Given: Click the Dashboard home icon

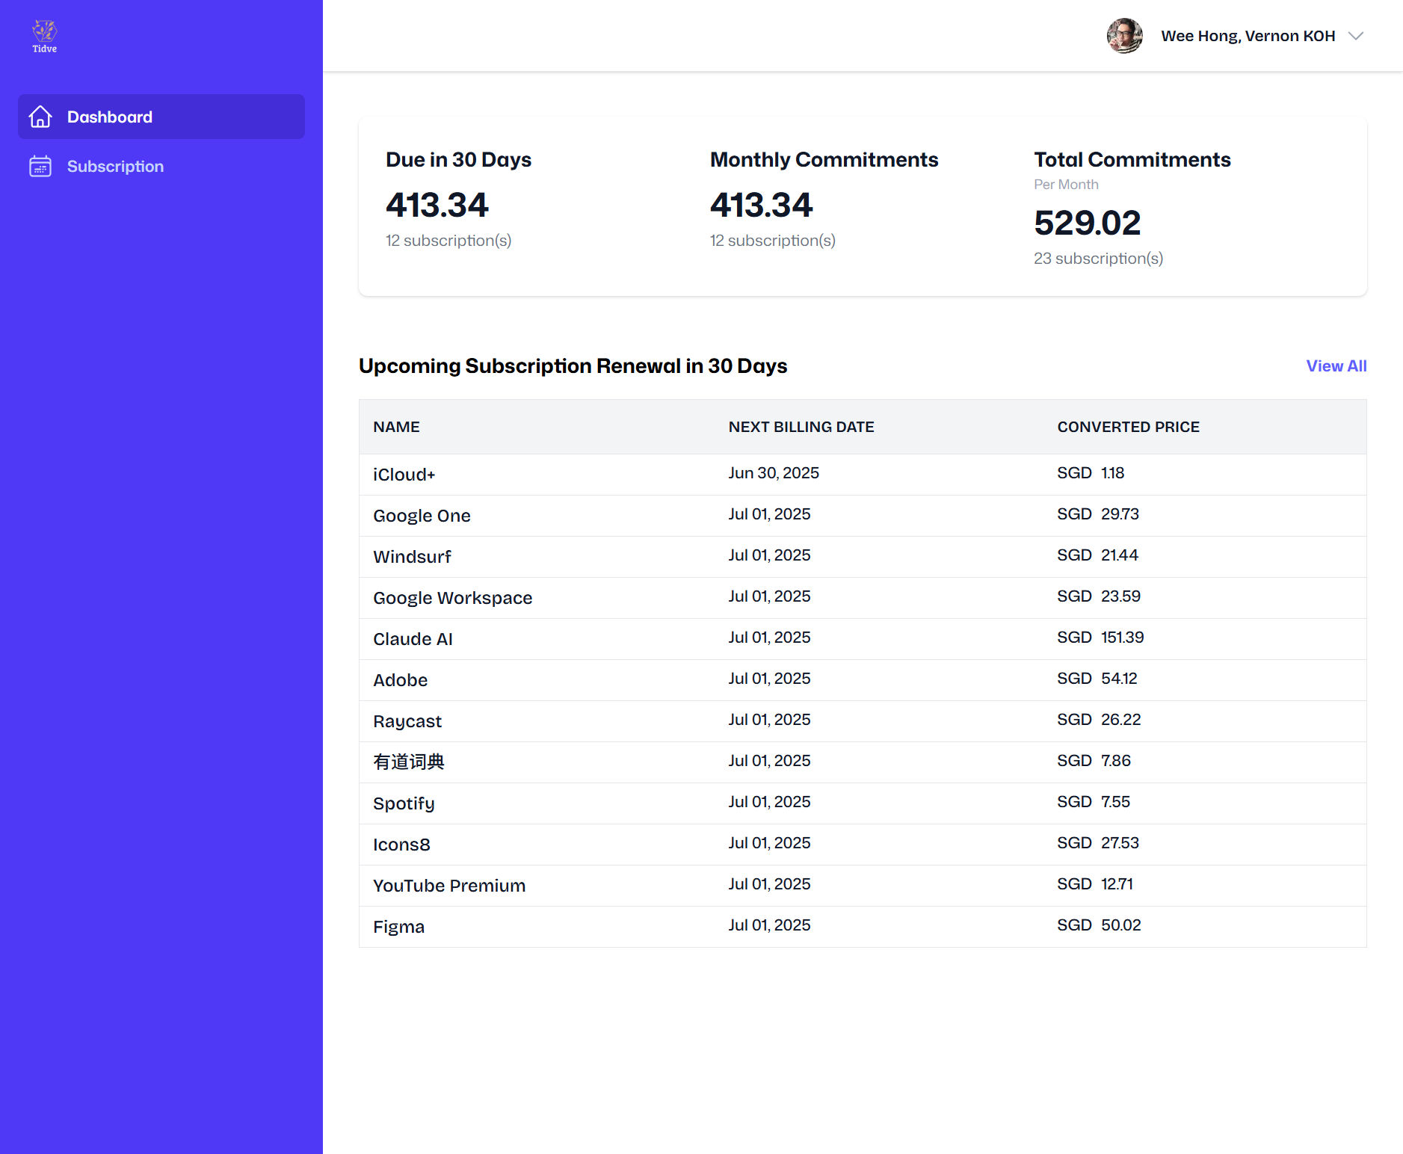Looking at the screenshot, I should [40, 117].
